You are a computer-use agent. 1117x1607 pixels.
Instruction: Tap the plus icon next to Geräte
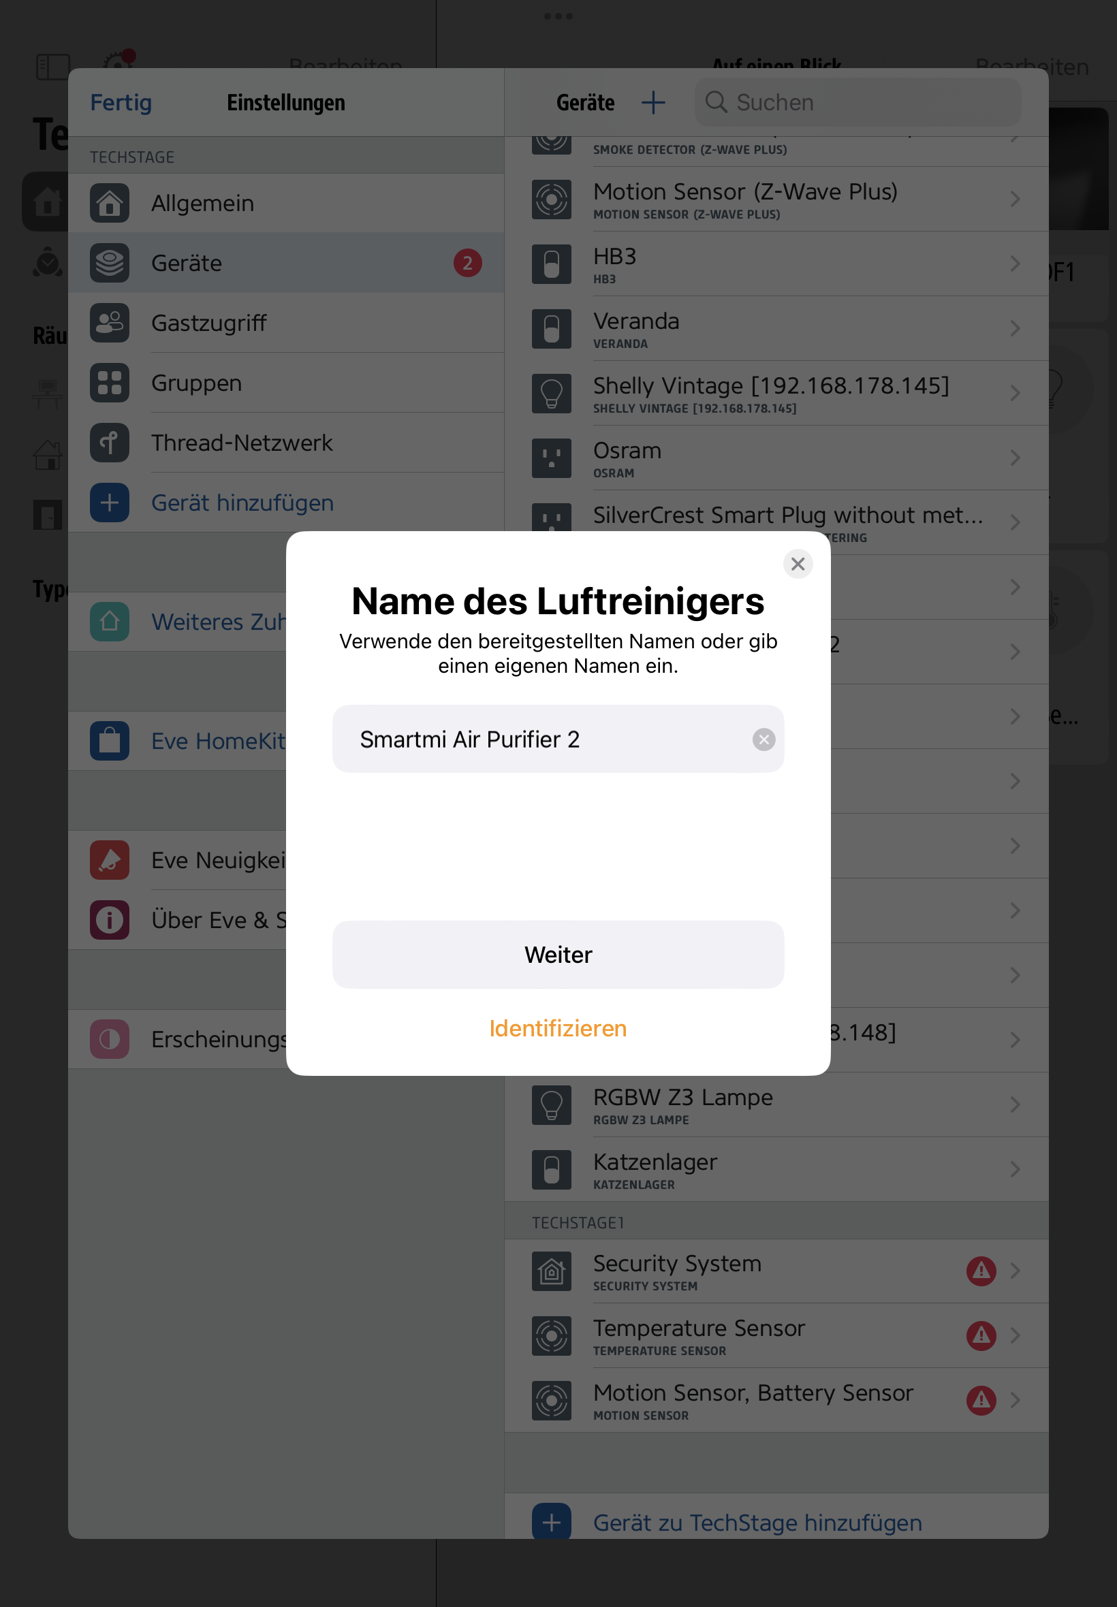coord(653,102)
